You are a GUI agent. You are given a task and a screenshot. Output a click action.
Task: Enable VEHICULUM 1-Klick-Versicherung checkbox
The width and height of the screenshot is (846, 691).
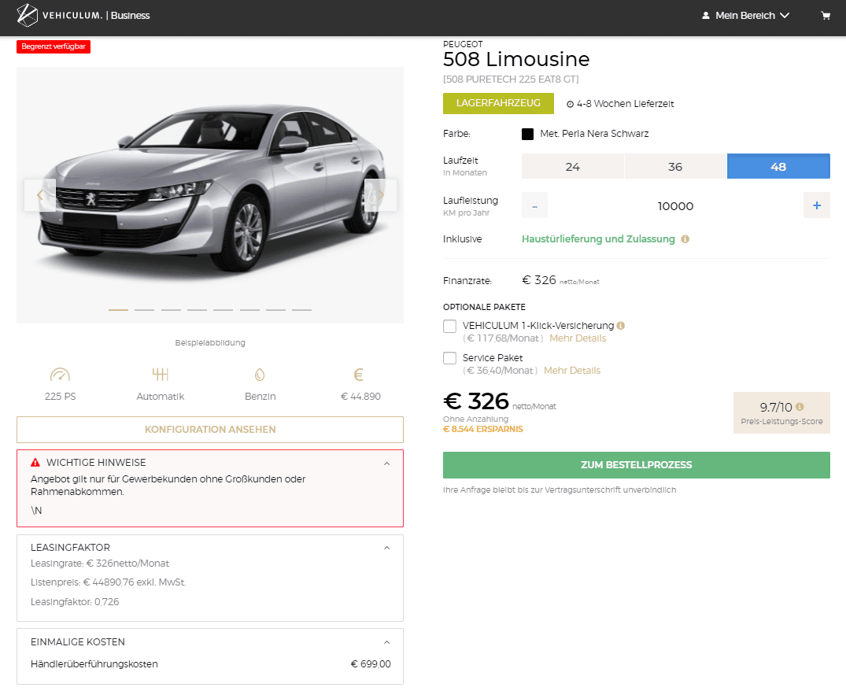pos(449,326)
